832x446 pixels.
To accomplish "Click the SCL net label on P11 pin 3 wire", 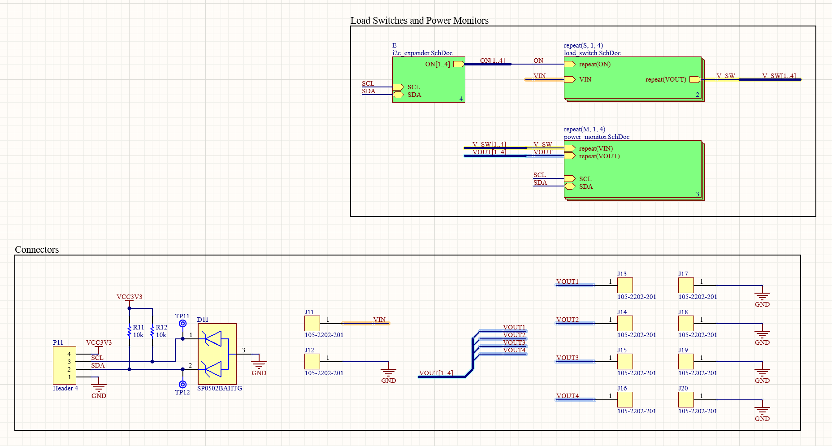I will (x=97, y=358).
